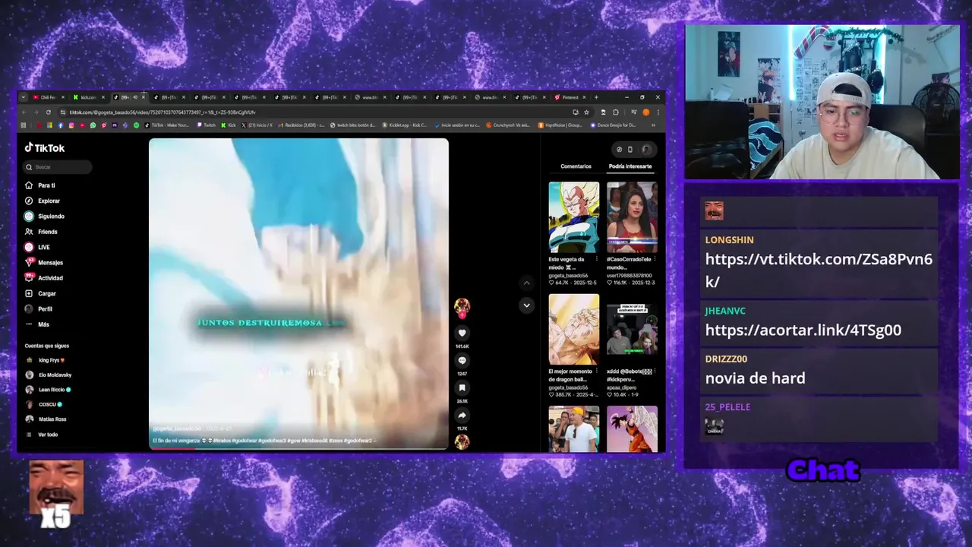Click the browser back arrow
Viewport: 972px width, 547px height.
tap(24, 112)
